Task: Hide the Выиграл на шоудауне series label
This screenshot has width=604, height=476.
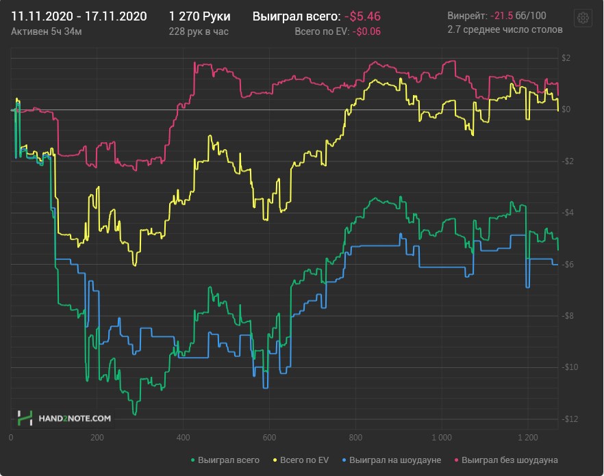Action: (x=395, y=460)
